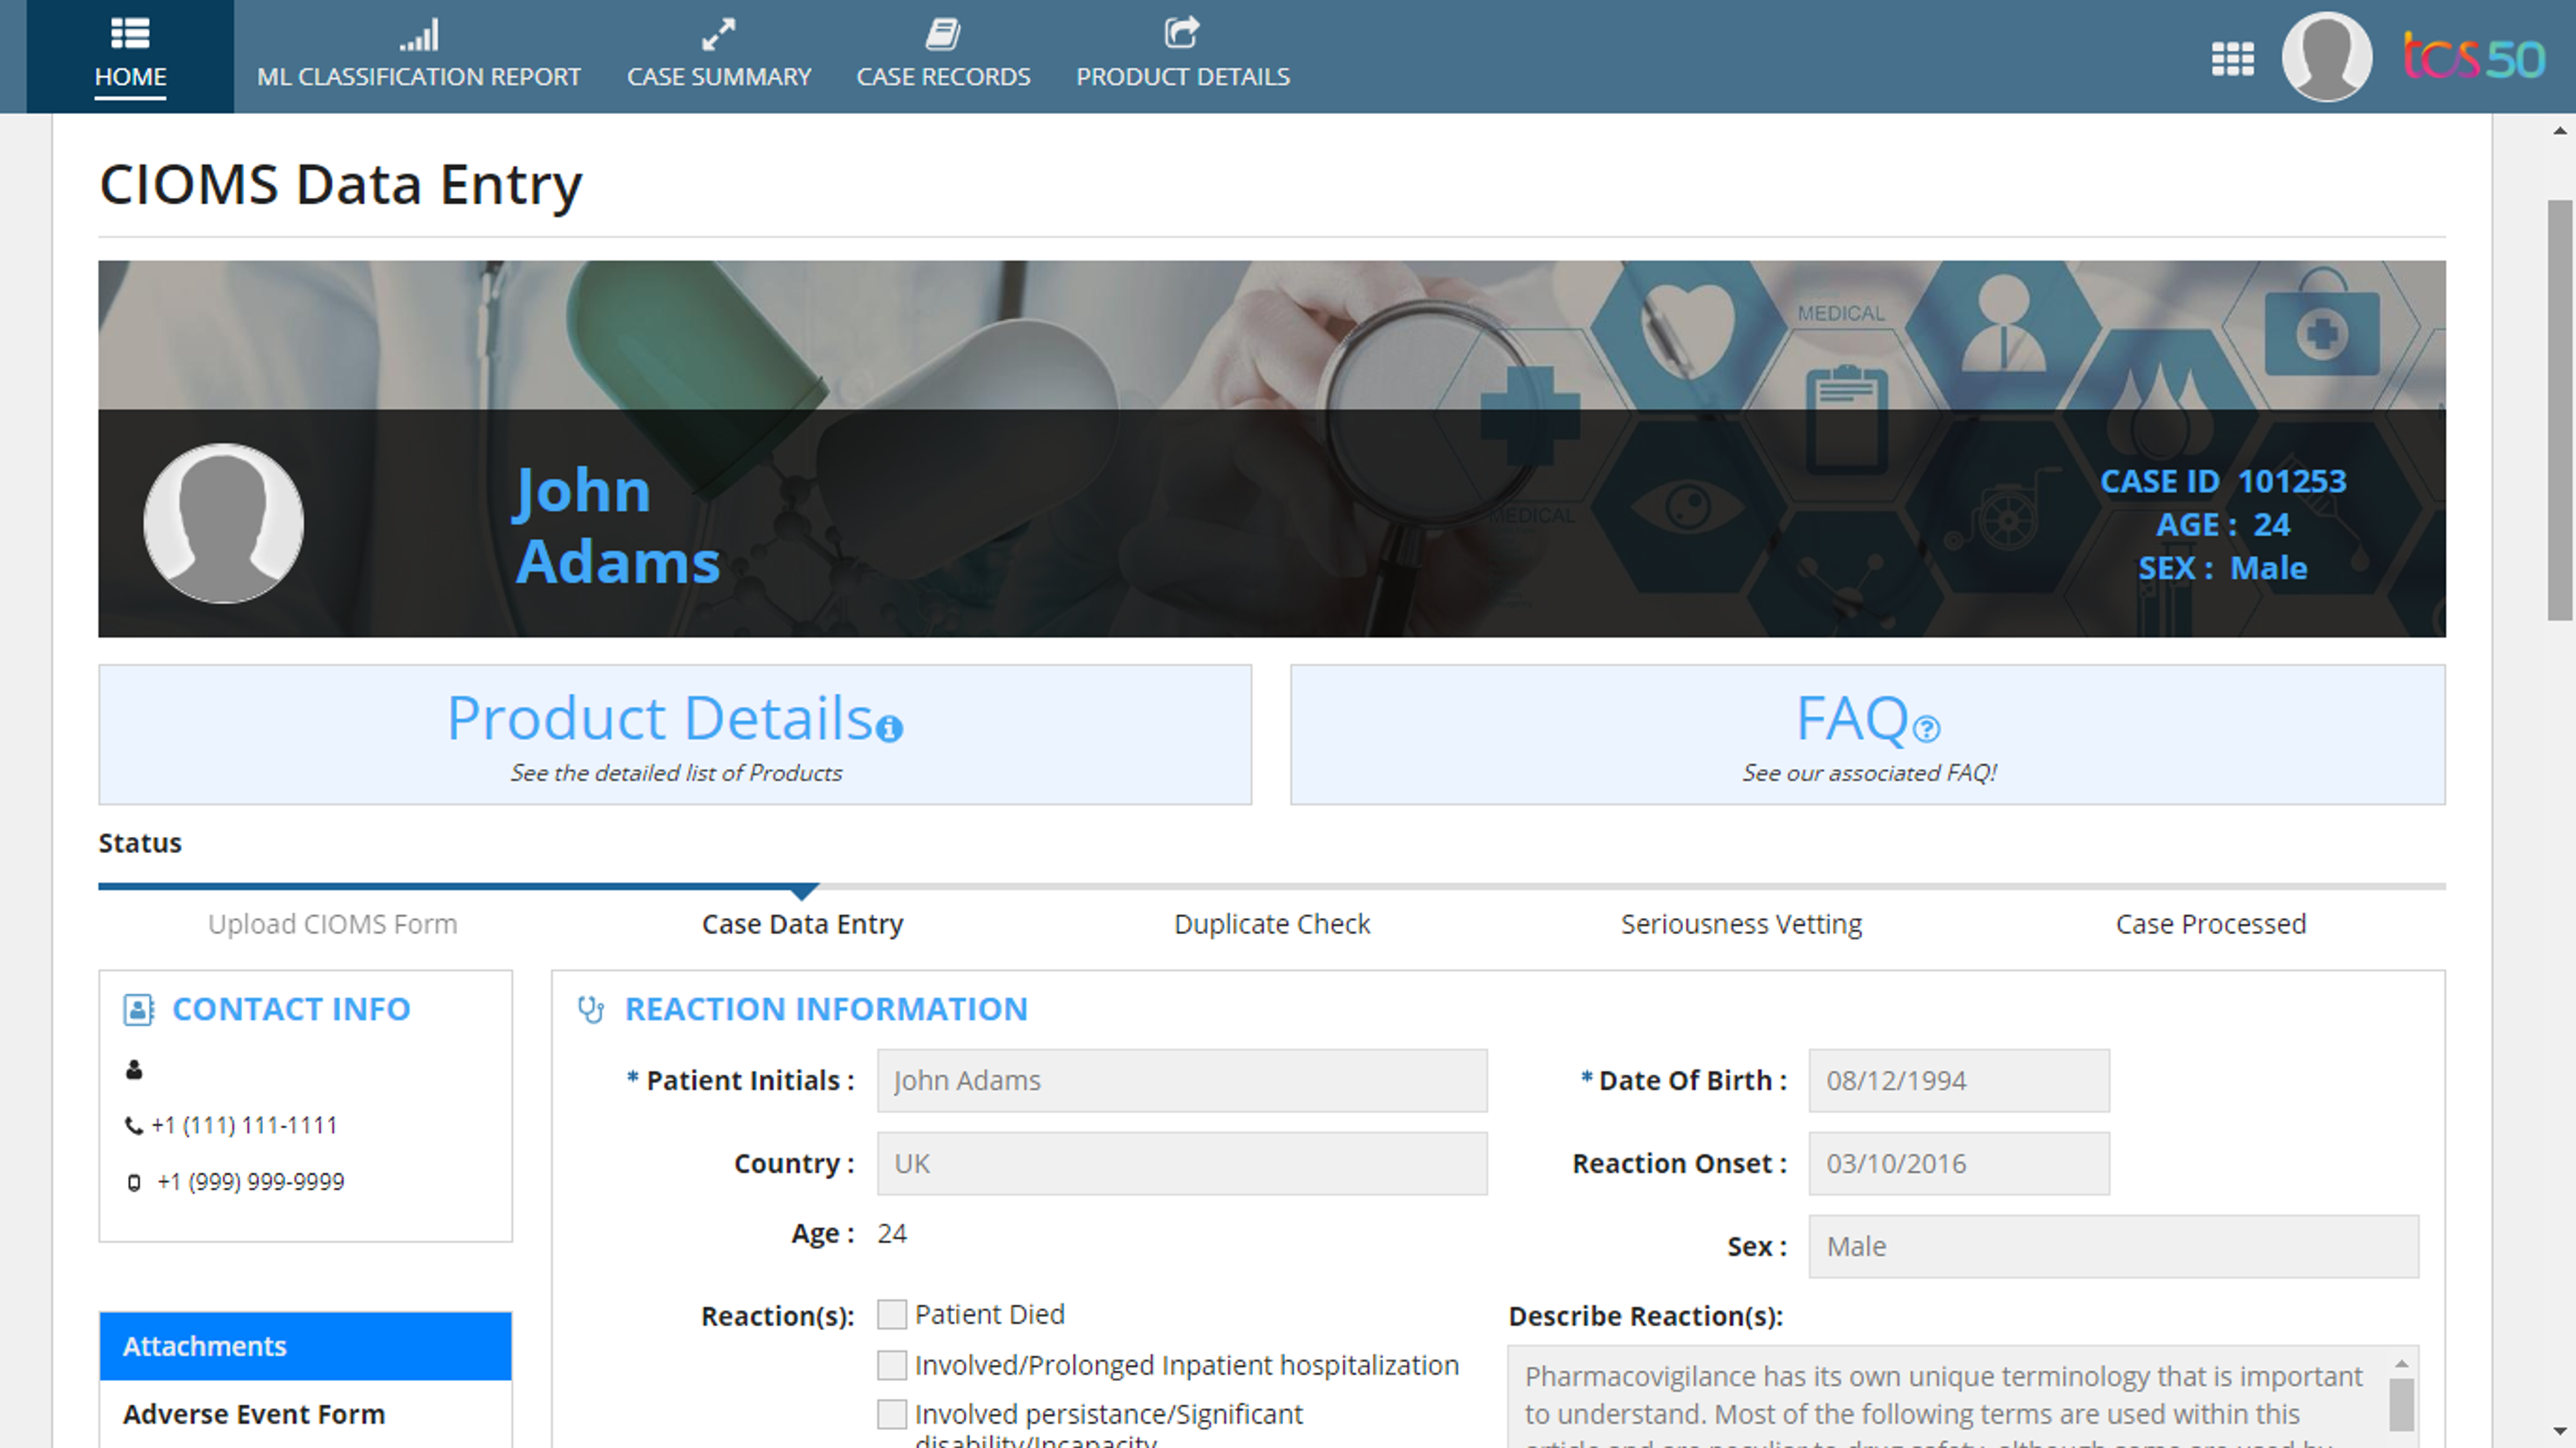2576x1448 pixels.
Task: Click John Adams profile picture
Action: (x=223, y=523)
